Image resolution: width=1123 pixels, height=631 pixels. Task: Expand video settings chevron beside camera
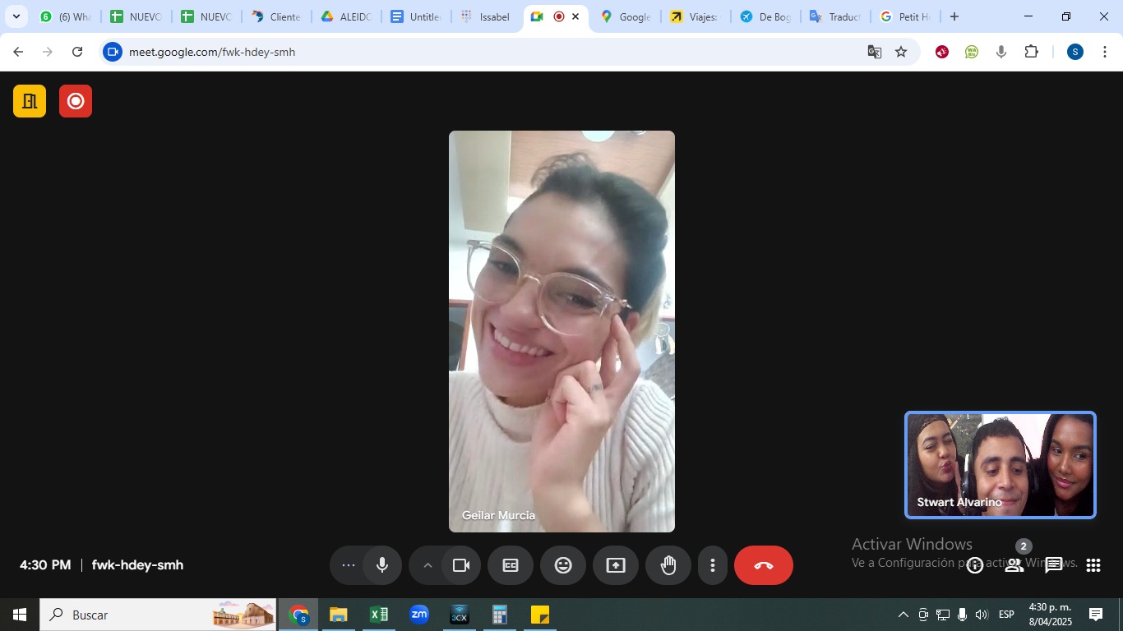[x=427, y=565]
